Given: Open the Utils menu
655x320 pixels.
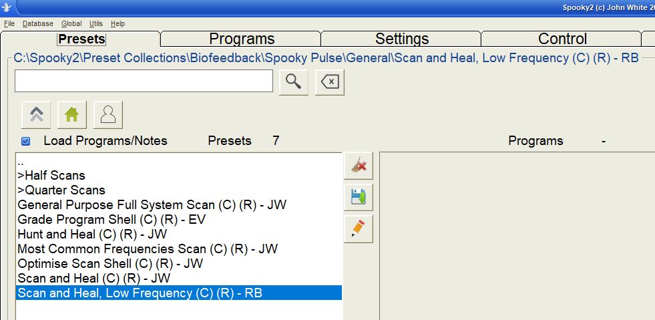Looking at the screenshot, I should click(x=96, y=23).
